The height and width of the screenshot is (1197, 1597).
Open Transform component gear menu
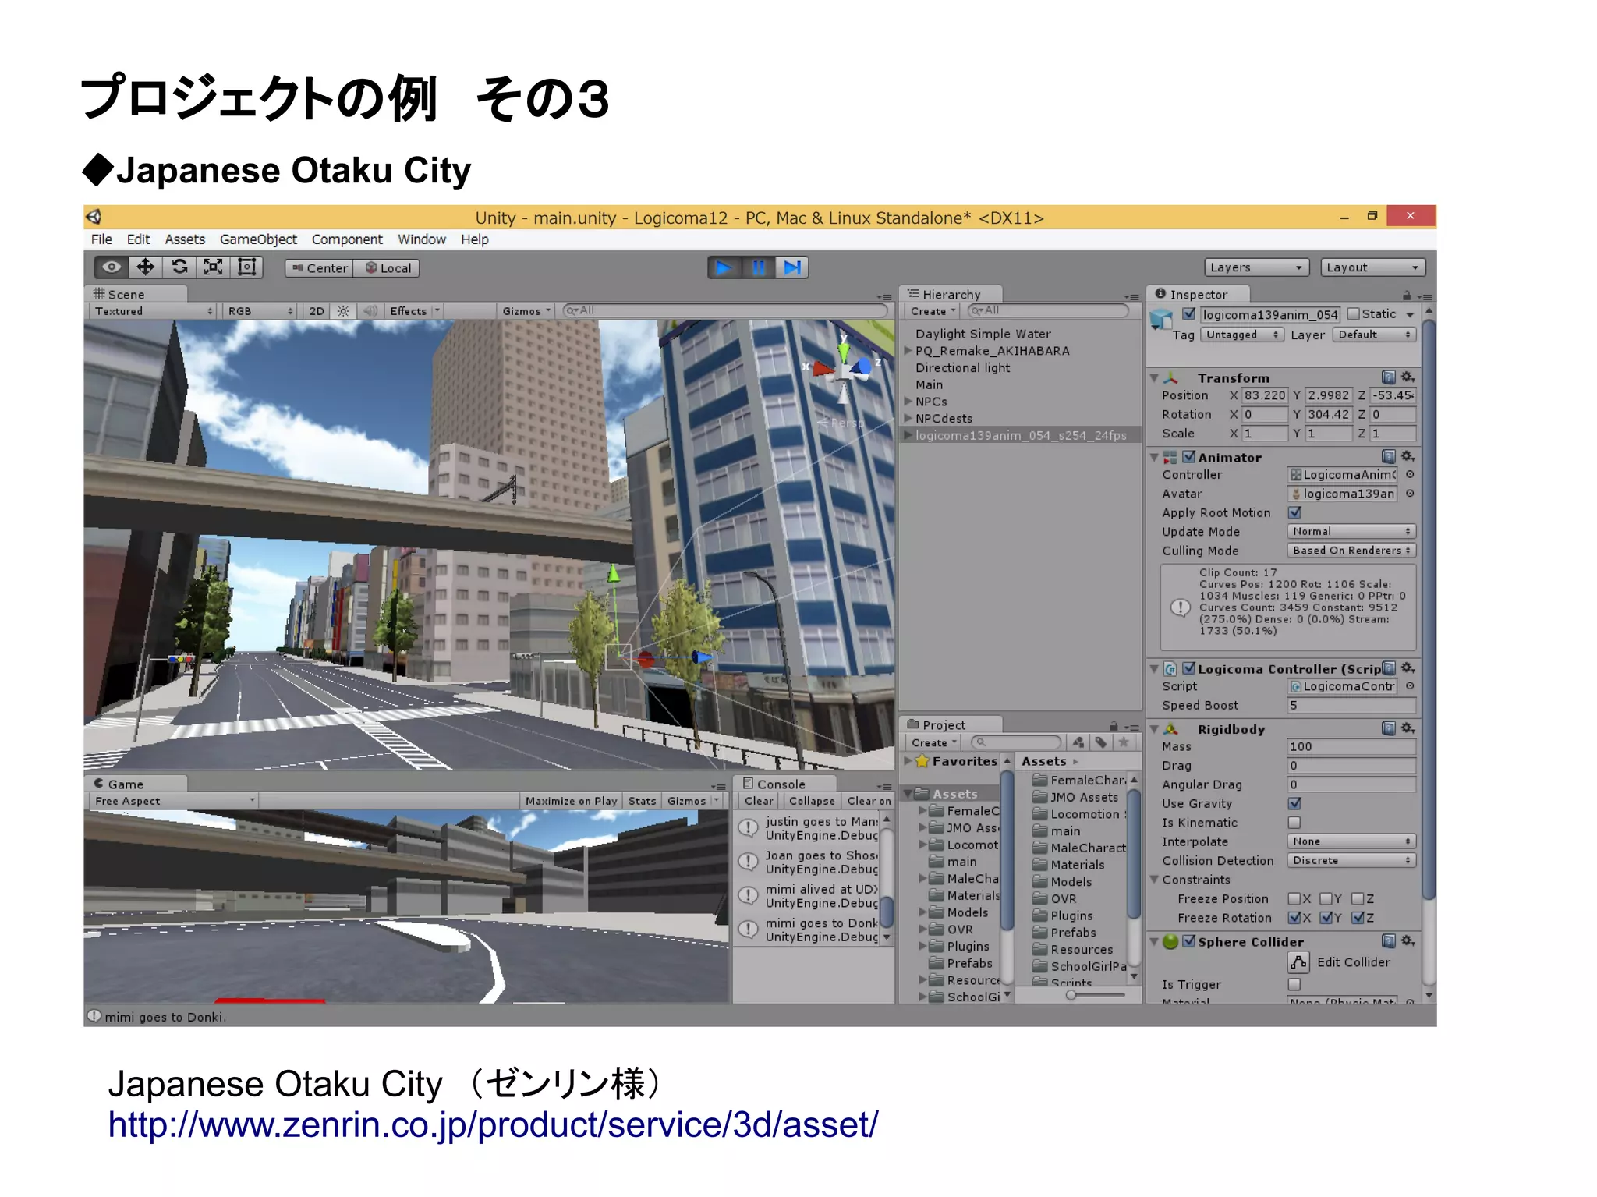(x=1408, y=377)
